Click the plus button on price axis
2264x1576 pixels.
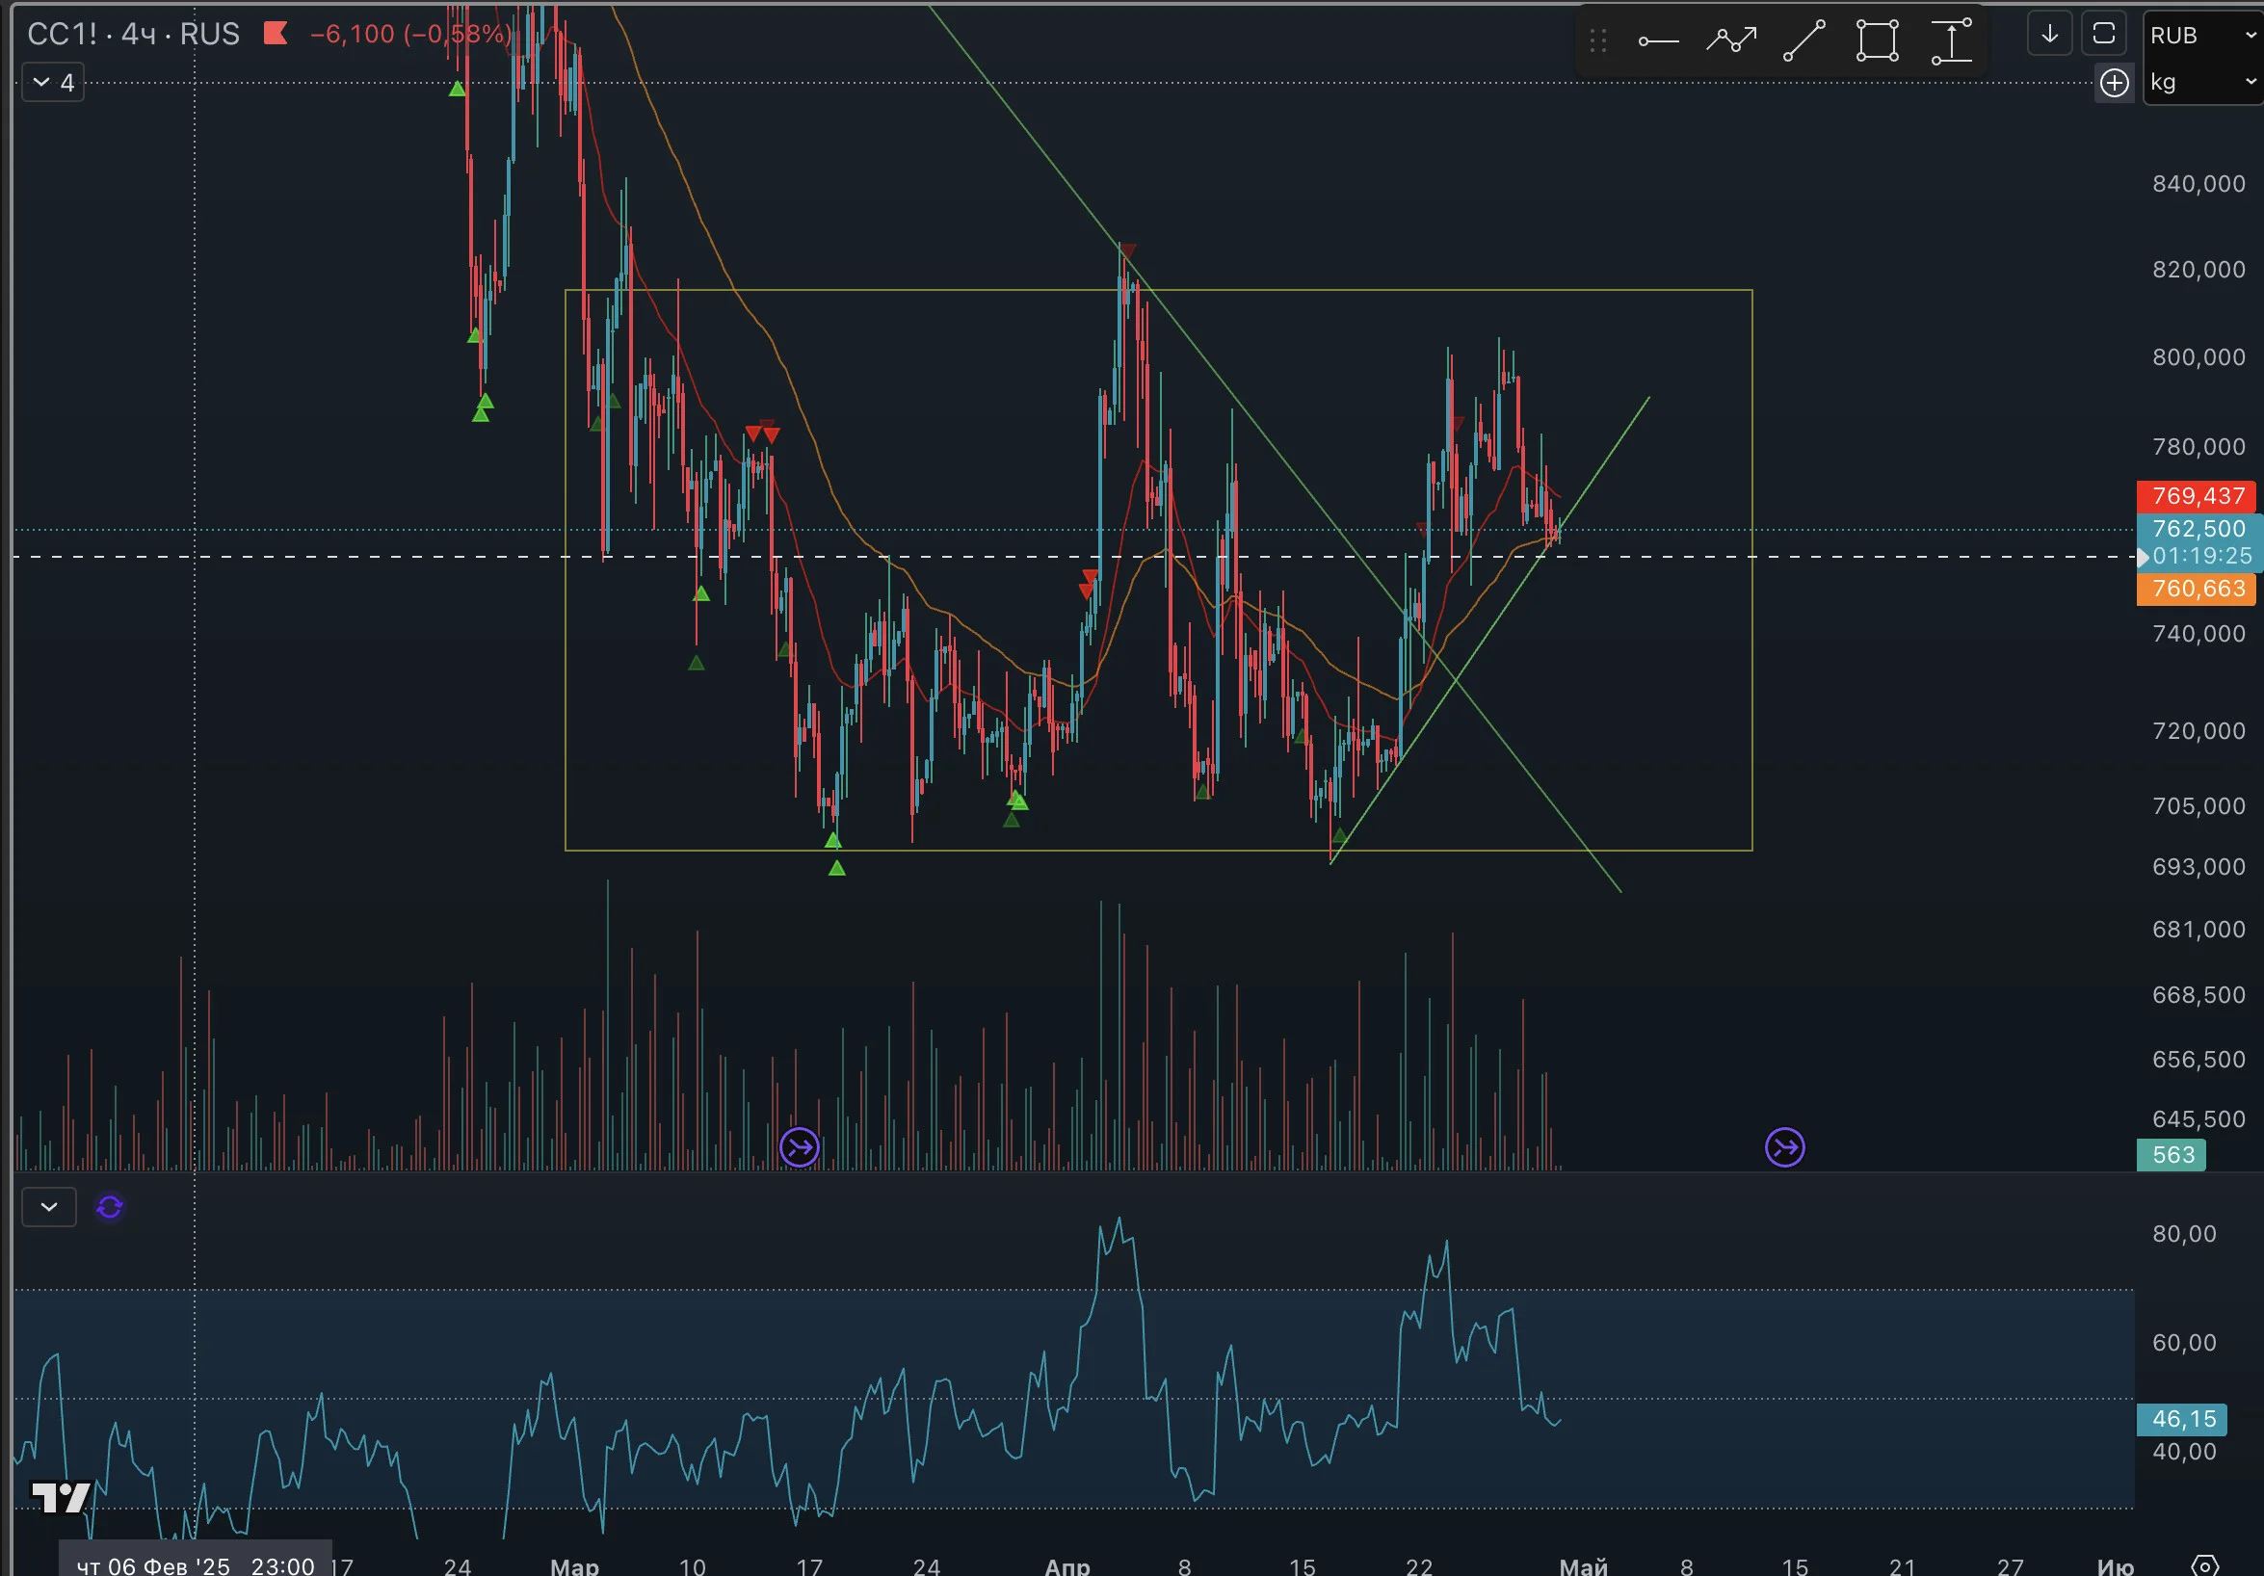tap(2113, 83)
